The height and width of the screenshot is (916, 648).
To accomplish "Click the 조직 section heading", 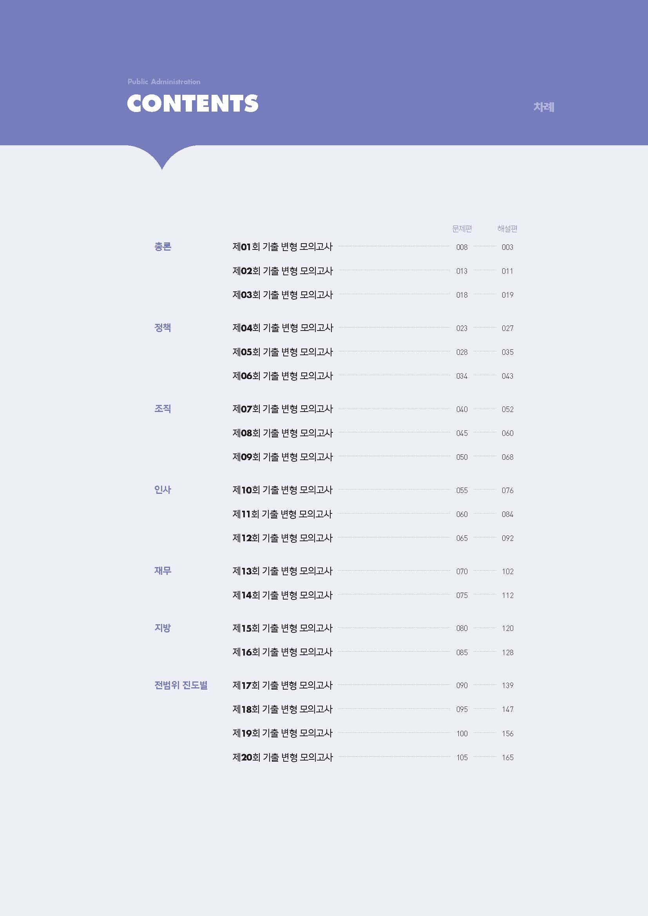I will click(x=163, y=408).
